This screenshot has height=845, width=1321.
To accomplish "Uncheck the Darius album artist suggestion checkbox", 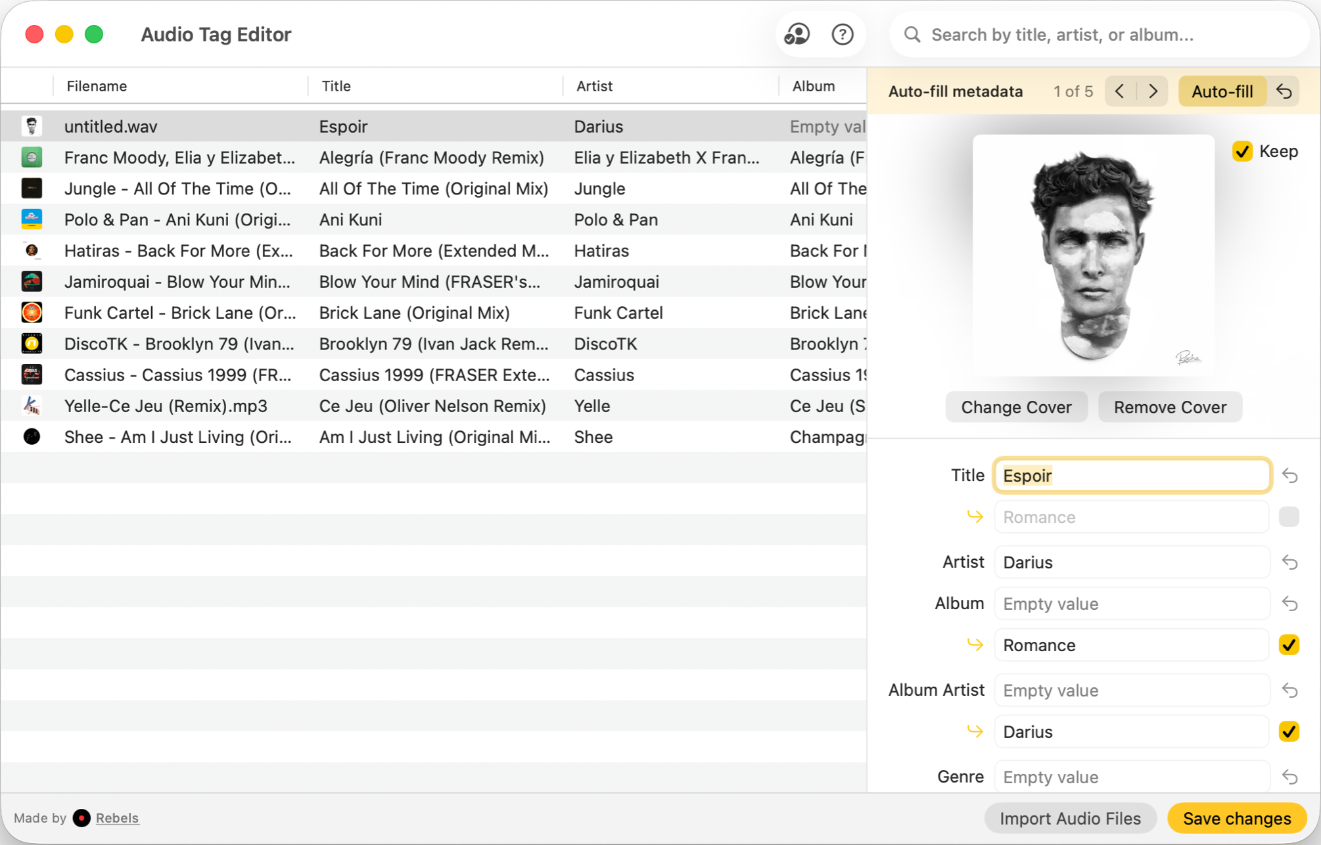I will pos(1289,732).
